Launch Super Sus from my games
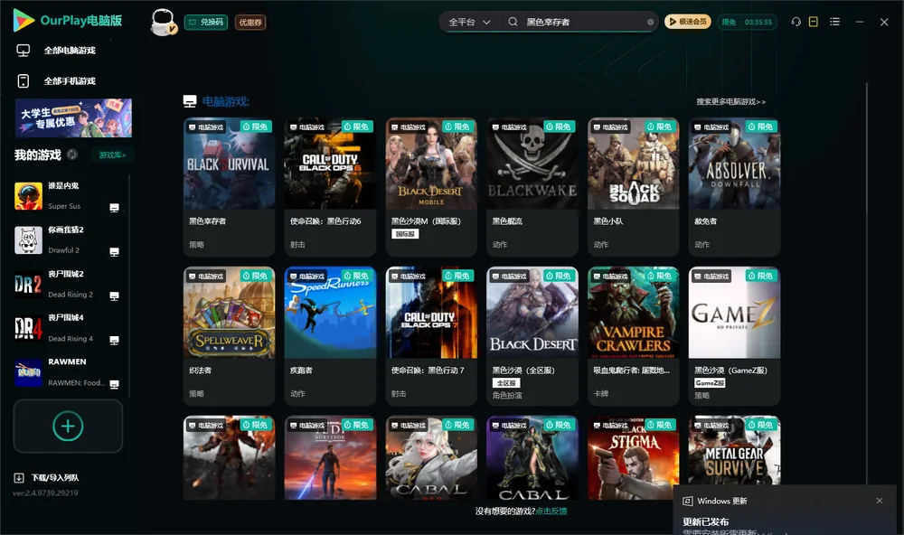The width and height of the screenshot is (904, 535). [x=66, y=196]
